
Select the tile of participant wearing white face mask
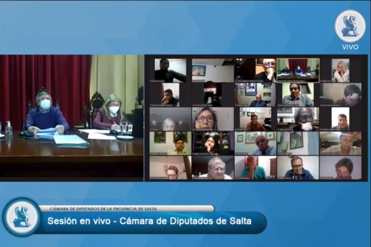[298, 119]
